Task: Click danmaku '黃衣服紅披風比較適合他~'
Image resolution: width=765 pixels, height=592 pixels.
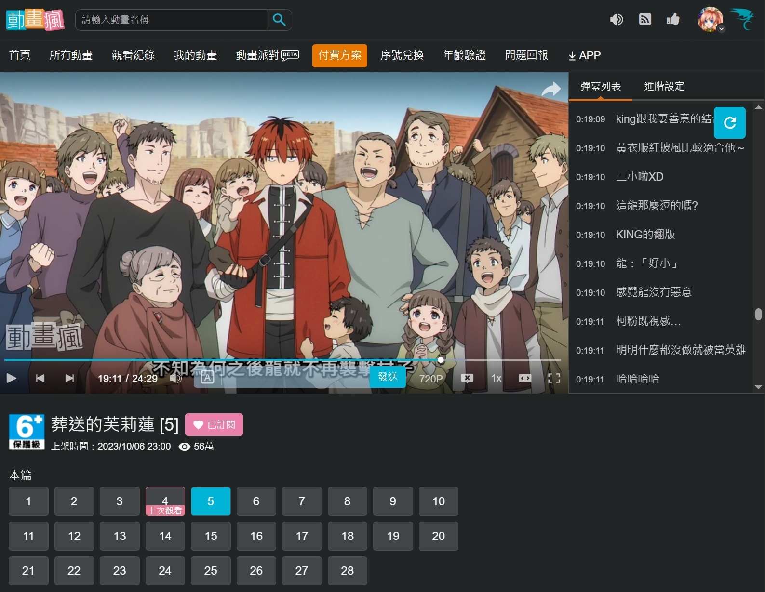Action: [680, 148]
